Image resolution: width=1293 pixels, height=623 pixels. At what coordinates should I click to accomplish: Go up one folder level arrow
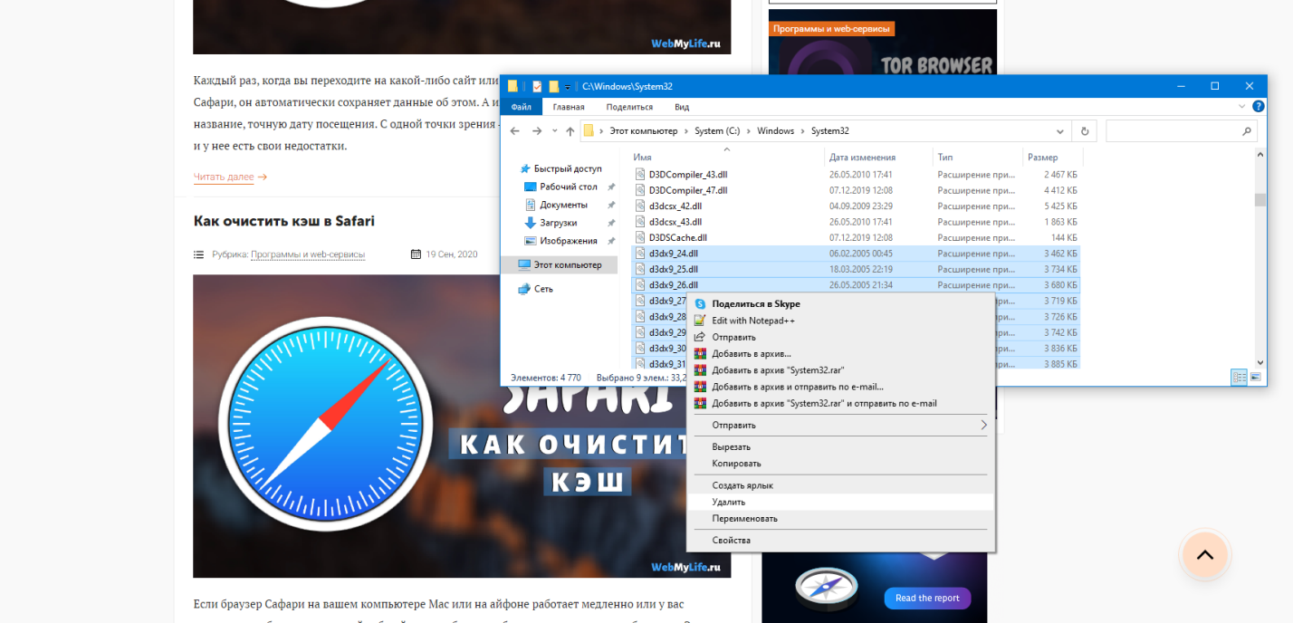tap(570, 131)
